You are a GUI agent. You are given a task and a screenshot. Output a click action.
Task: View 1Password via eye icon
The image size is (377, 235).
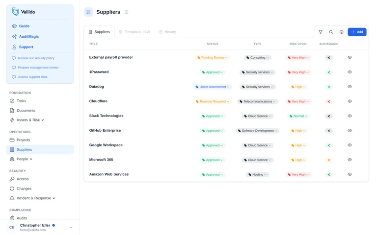pos(350,72)
